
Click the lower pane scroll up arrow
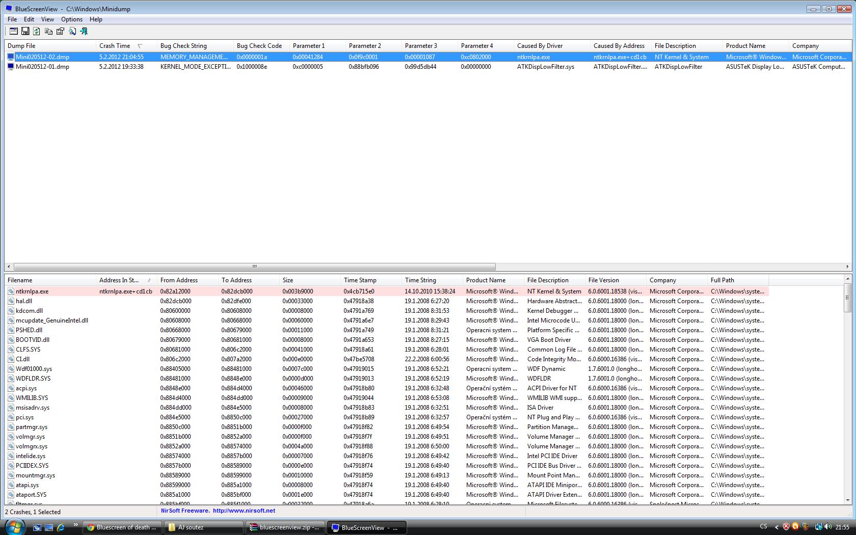(848, 279)
